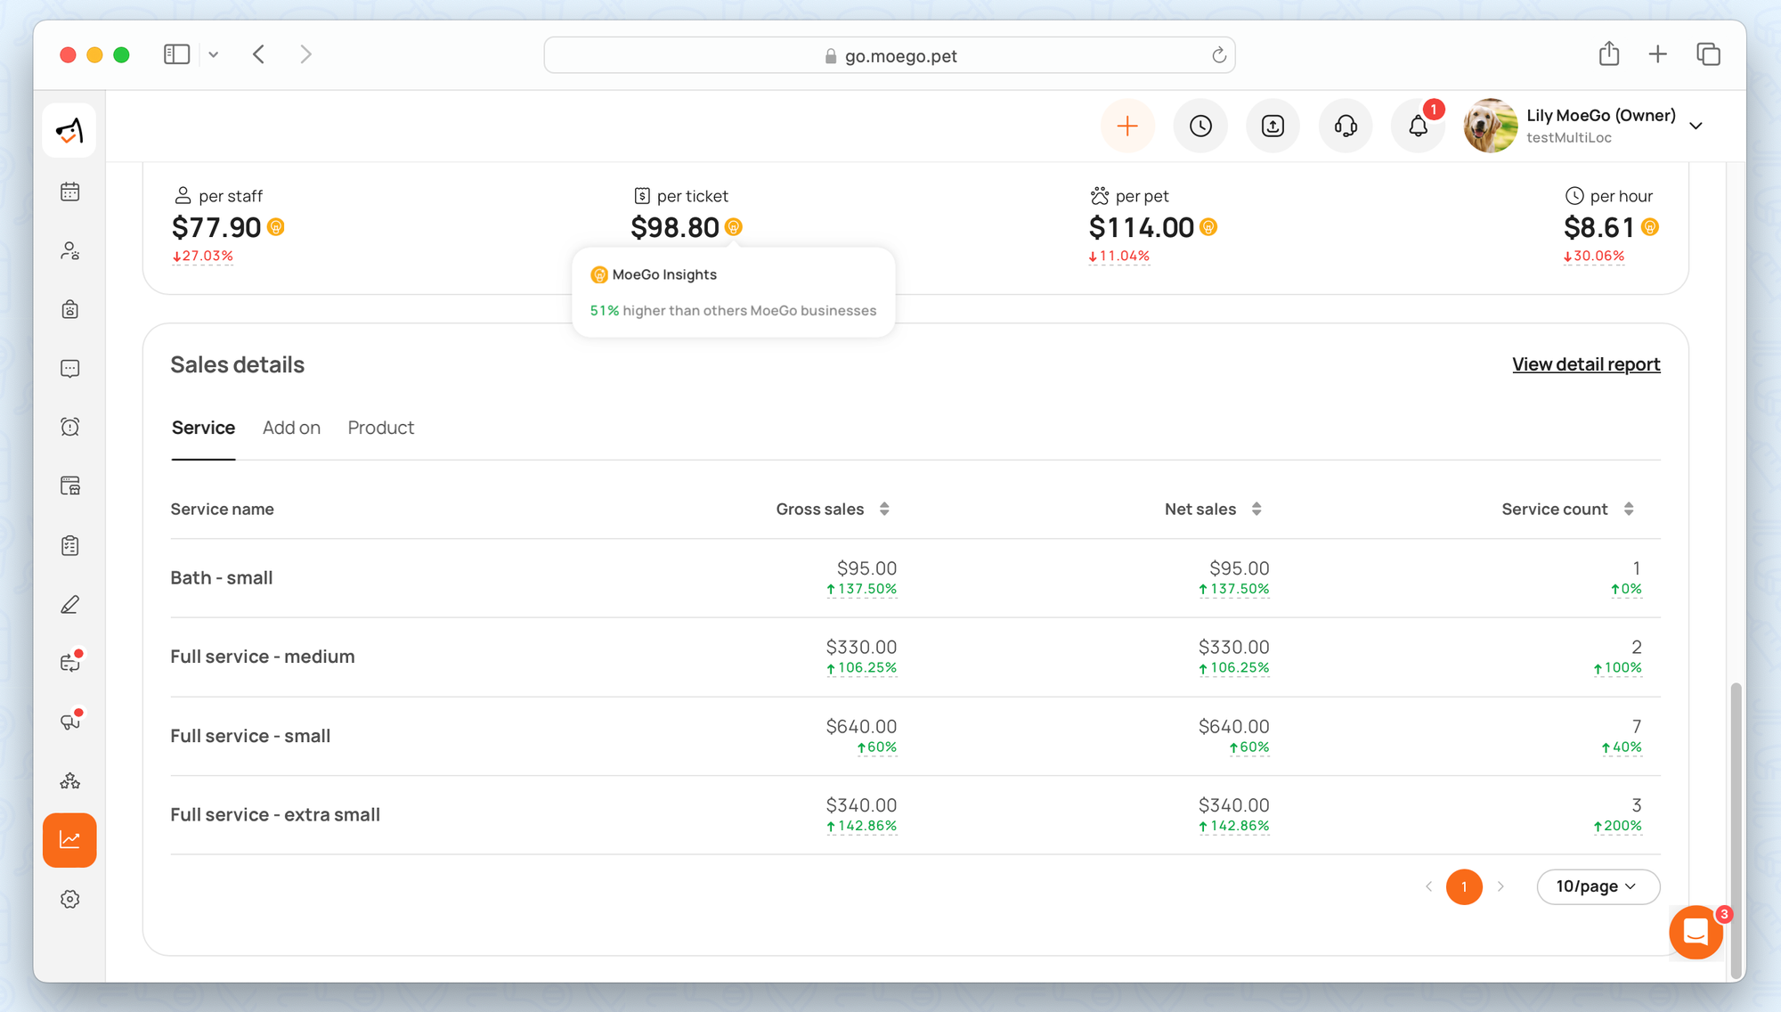Click page 1 pagination button
The height and width of the screenshot is (1012, 1781).
point(1464,886)
